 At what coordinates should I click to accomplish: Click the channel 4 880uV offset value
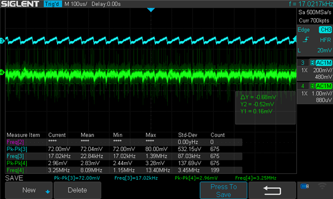tap(324, 100)
